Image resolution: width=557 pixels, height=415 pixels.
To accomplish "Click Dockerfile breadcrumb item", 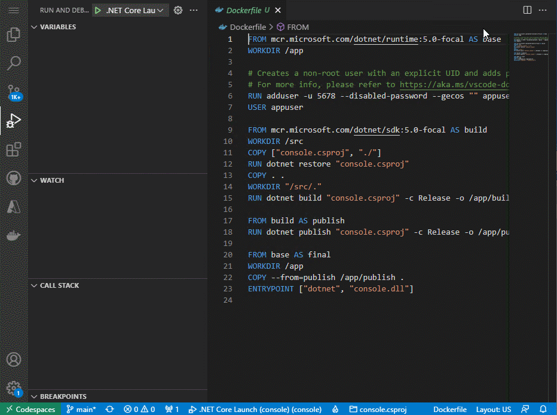I will [x=247, y=27].
